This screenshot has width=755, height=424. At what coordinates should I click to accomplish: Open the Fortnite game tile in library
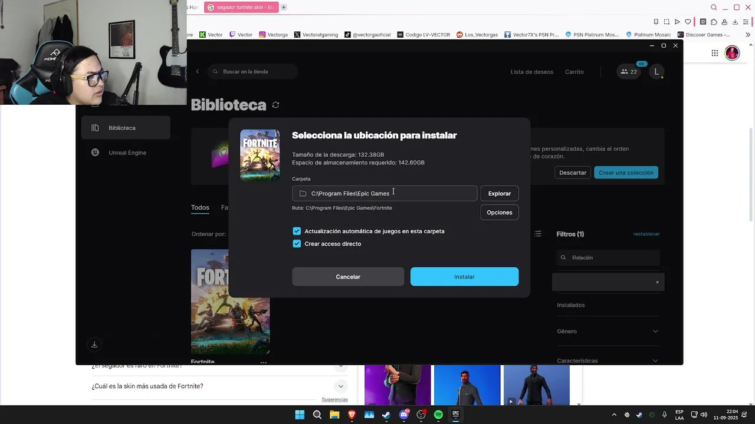pyautogui.click(x=230, y=302)
